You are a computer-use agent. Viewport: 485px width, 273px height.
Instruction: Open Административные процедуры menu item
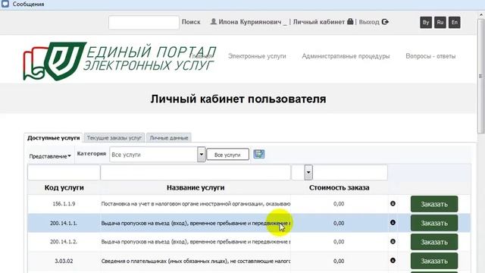(x=346, y=56)
